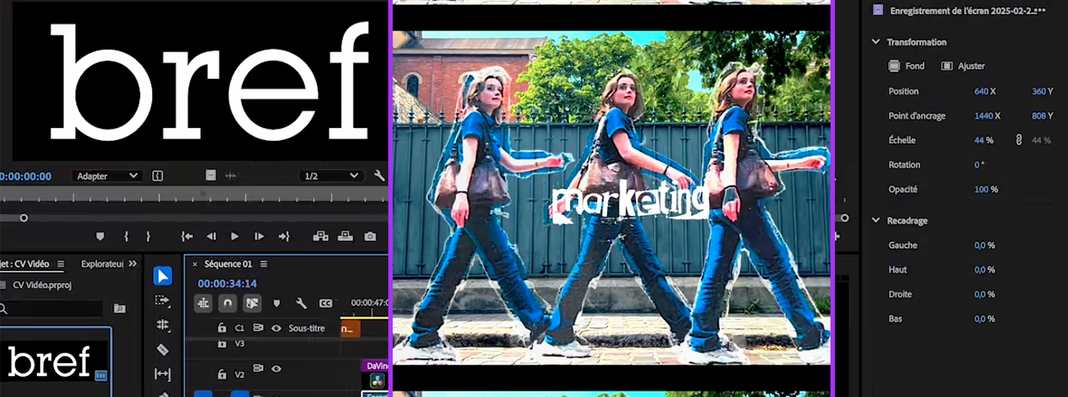The height and width of the screenshot is (397, 1068).
Task: Step forward one frame in source monitor
Action: (259, 236)
